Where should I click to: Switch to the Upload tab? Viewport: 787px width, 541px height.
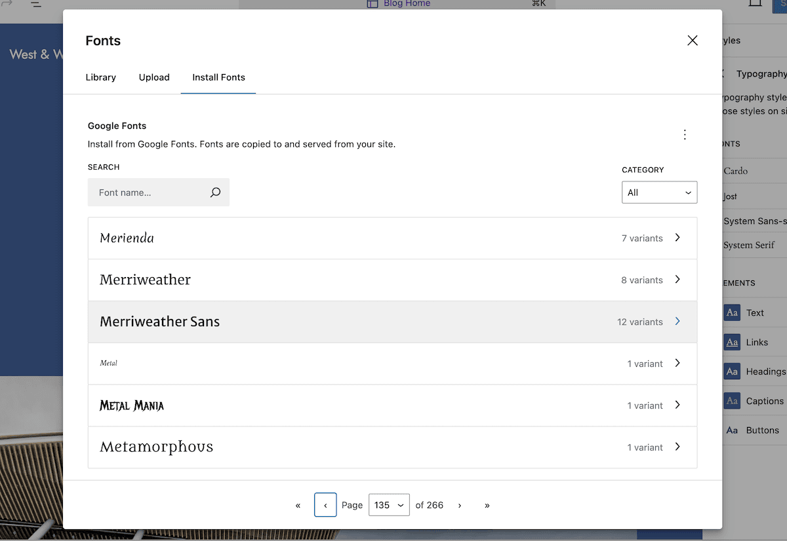point(154,77)
